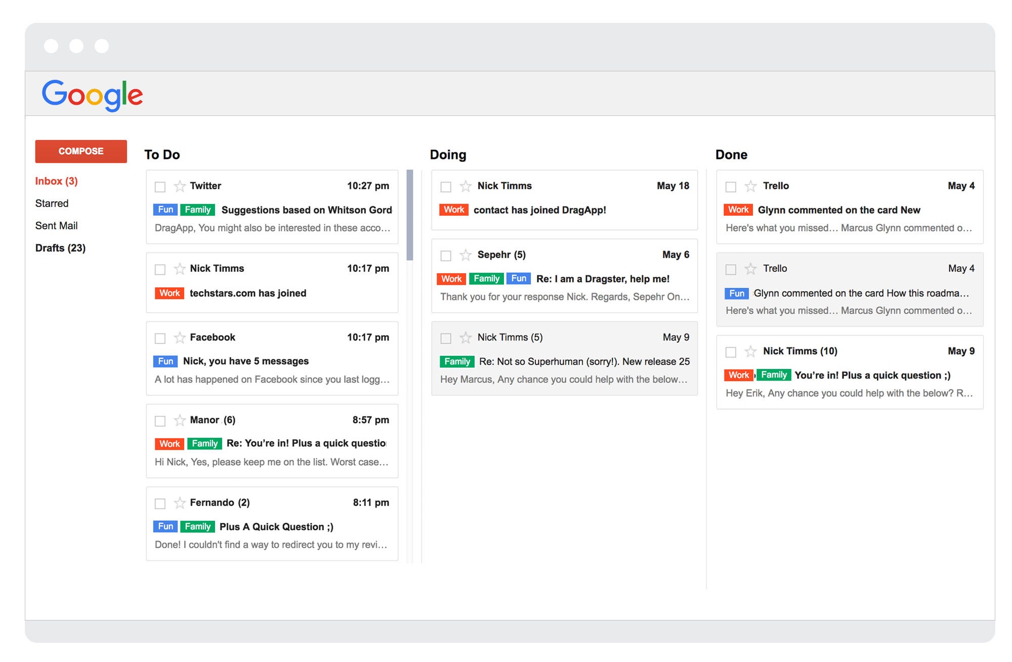Click the Fun label on Facebook message
Viewport: 1012px width, 662px height.
pos(165,361)
